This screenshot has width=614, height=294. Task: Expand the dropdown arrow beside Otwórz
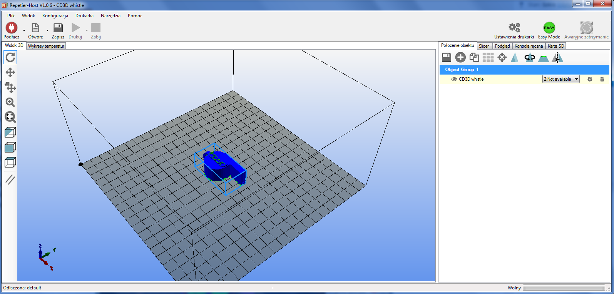point(48,30)
